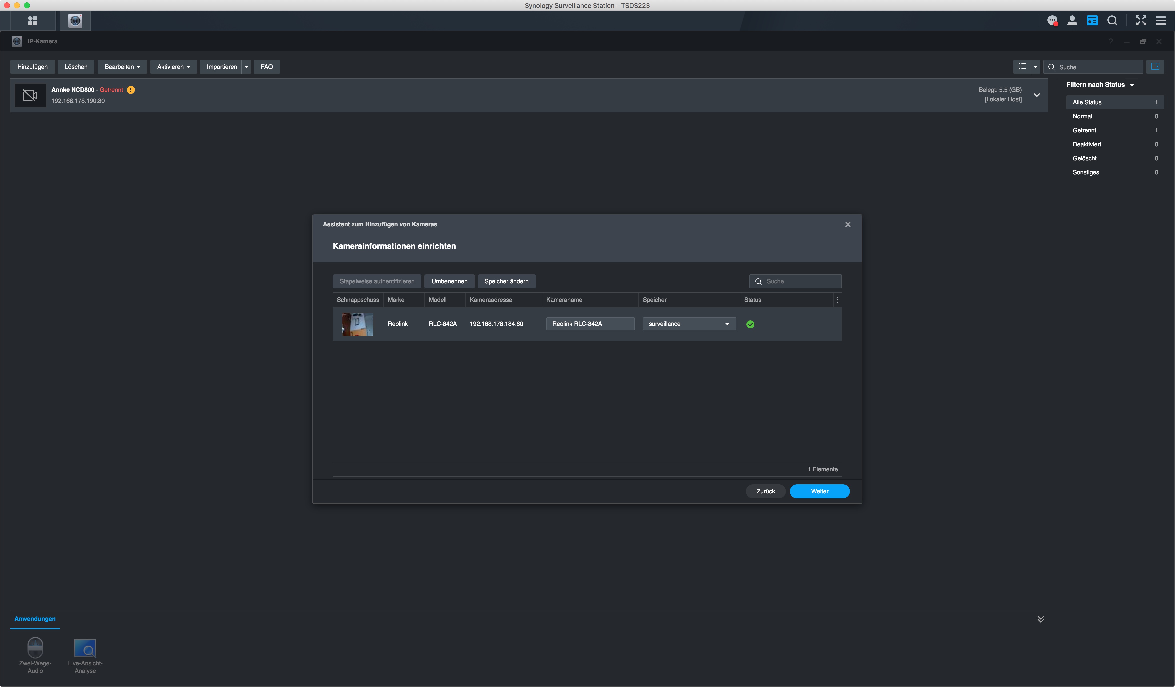Click the global search magnifier icon

1112,21
